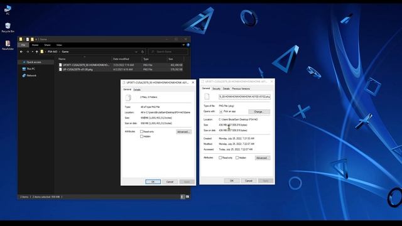Refresh the Game folder view

click(x=143, y=51)
